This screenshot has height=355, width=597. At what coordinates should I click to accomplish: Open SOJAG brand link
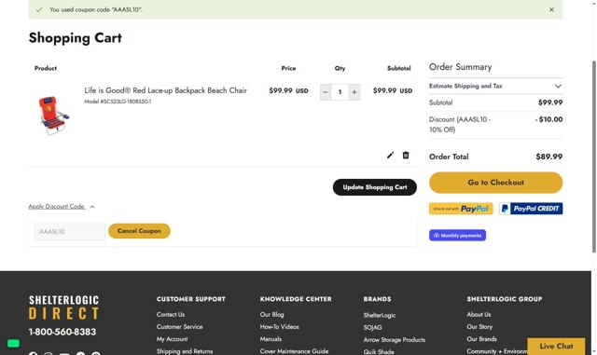[x=372, y=328]
